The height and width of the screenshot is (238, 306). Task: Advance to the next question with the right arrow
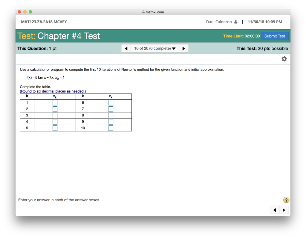(183, 48)
